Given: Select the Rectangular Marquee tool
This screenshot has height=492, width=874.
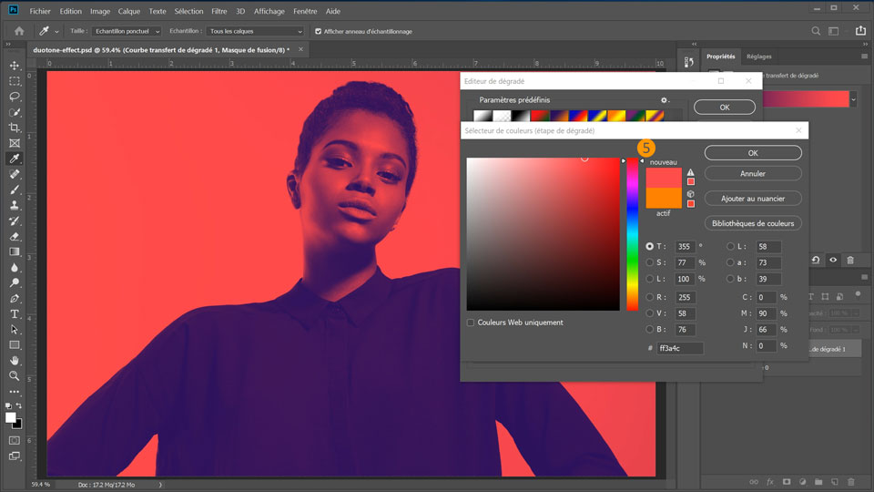Looking at the screenshot, I should coord(15,81).
